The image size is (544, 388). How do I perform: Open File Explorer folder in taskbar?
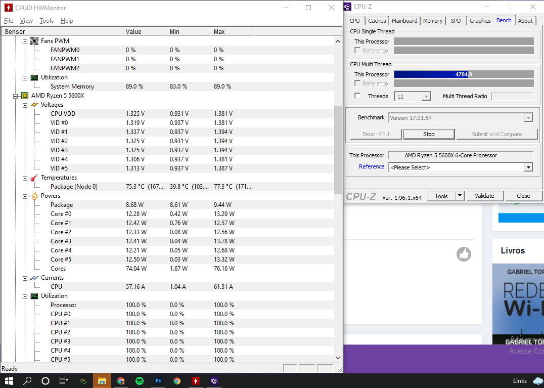(x=102, y=381)
